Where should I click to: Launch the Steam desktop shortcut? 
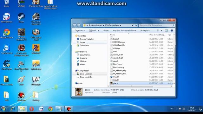coord(21,18)
